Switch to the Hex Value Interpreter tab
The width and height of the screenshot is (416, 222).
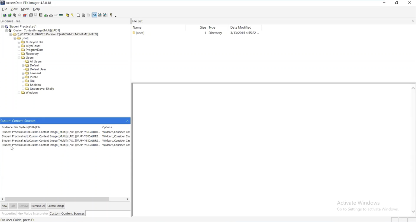pyautogui.click(x=32, y=213)
